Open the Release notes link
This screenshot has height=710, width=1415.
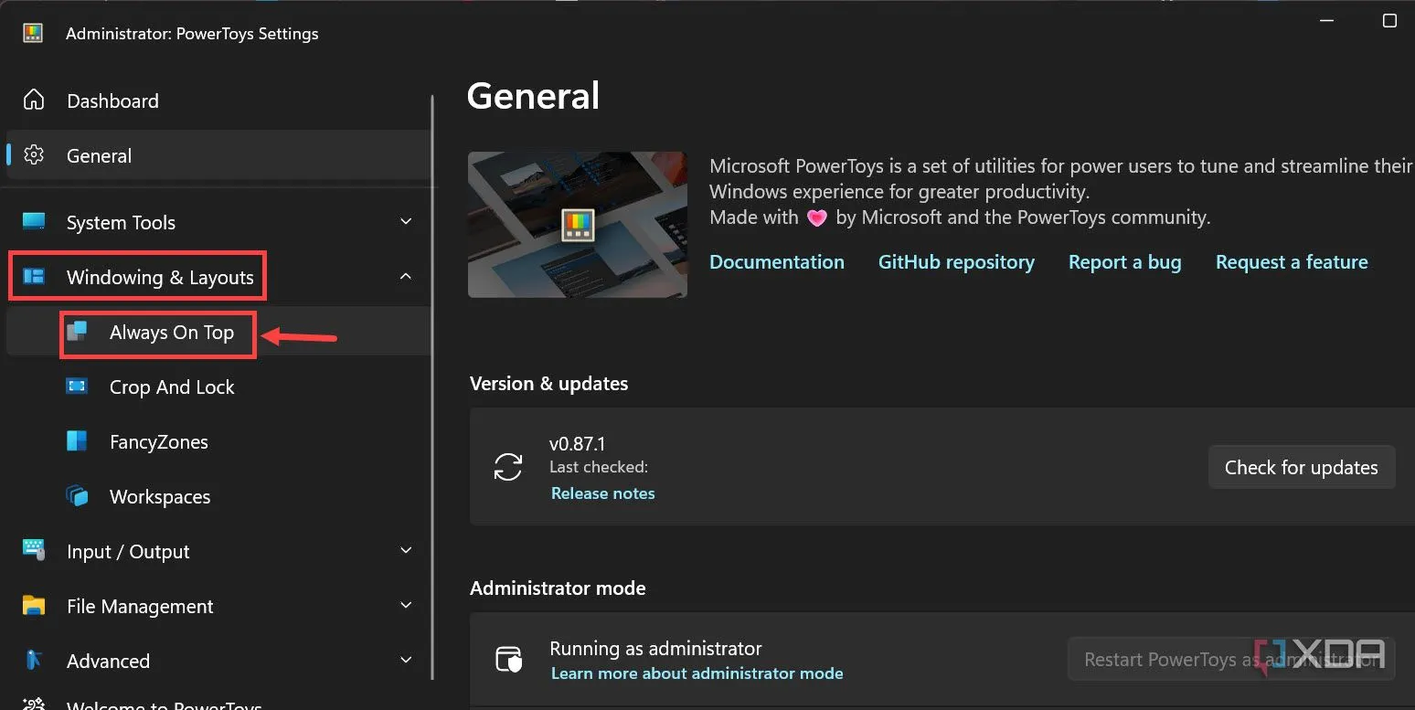[x=603, y=493]
